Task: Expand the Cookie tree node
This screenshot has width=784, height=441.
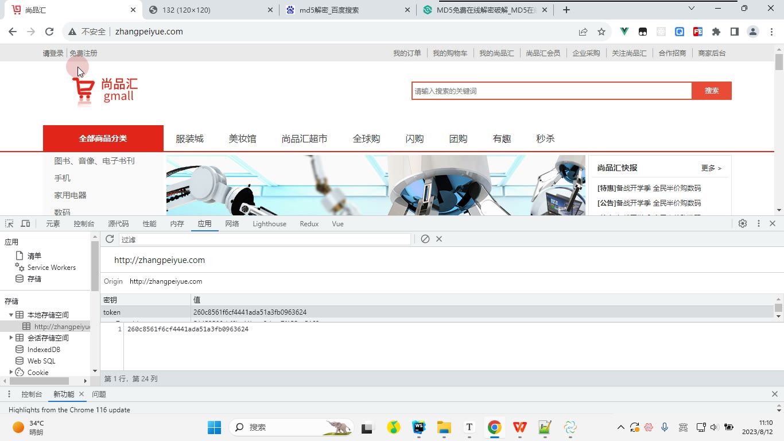Action: tap(11, 372)
